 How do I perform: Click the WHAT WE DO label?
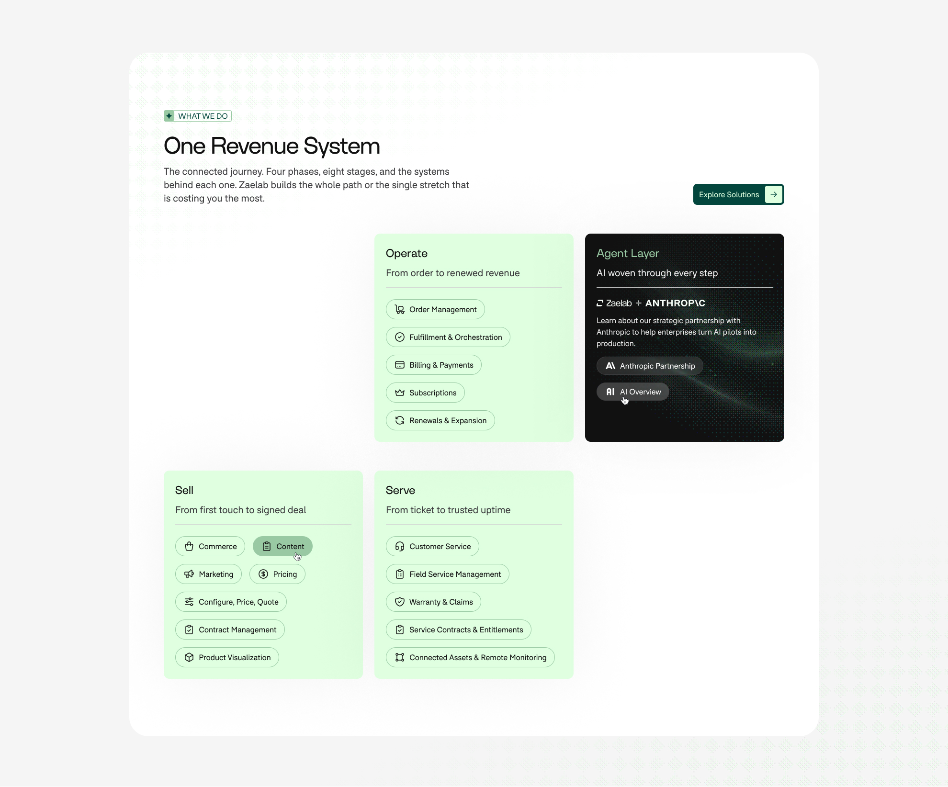click(203, 116)
